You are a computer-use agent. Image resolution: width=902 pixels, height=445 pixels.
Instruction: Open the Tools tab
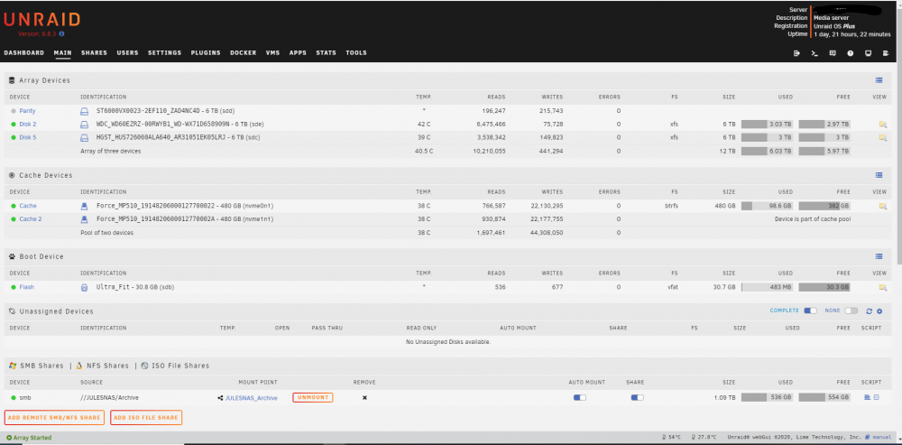point(356,53)
